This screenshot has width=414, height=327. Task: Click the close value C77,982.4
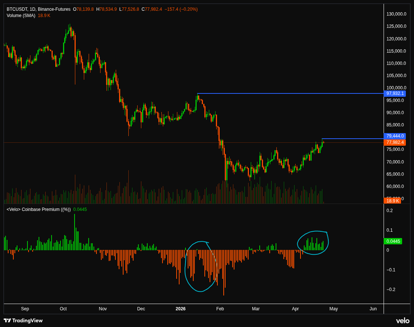[152, 9]
